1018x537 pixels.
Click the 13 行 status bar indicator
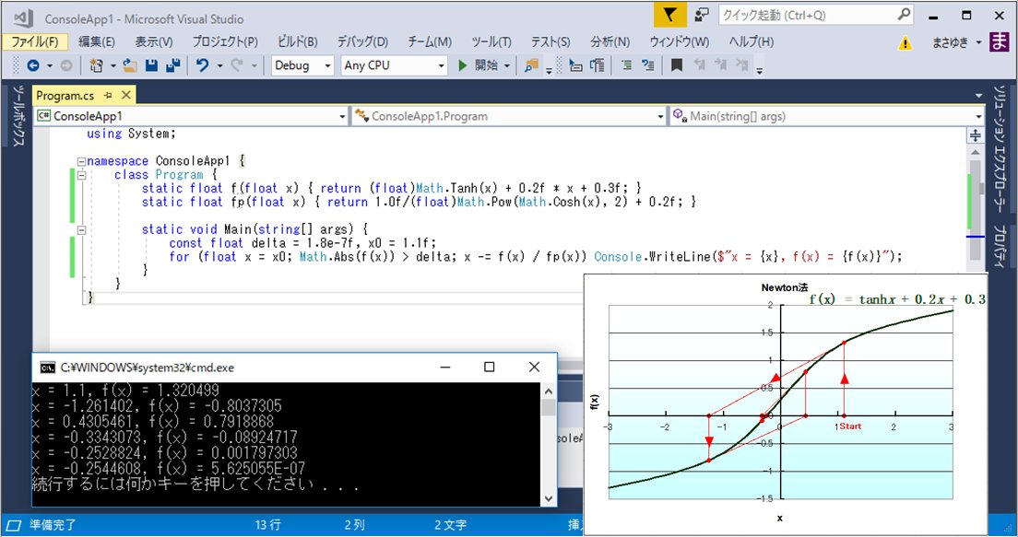tap(268, 525)
